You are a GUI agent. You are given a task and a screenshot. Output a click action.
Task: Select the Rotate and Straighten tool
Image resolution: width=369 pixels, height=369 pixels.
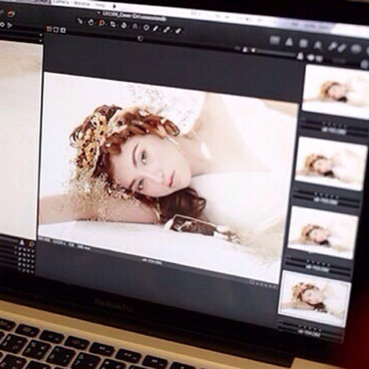[124, 25]
